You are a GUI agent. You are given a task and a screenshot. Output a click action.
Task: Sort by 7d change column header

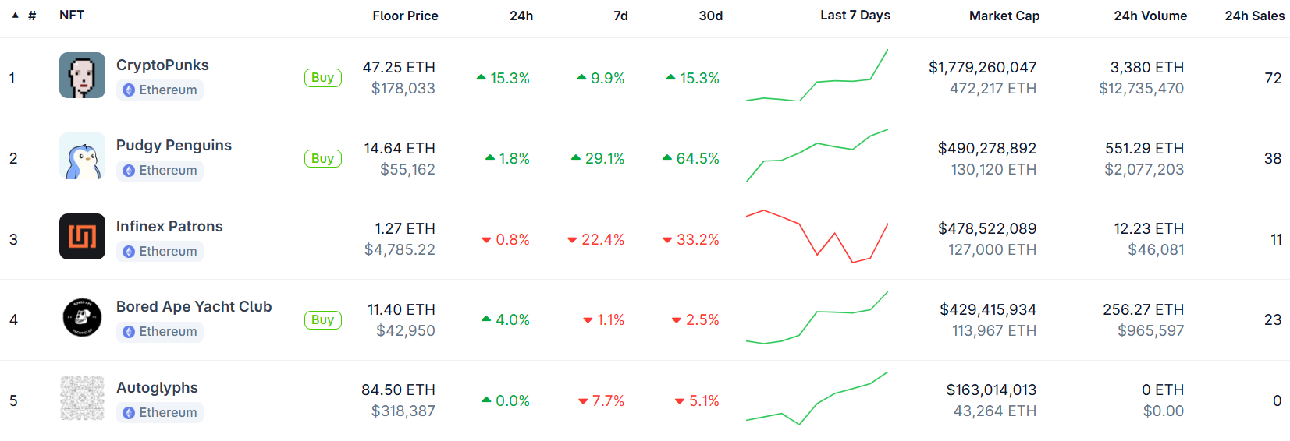(620, 16)
